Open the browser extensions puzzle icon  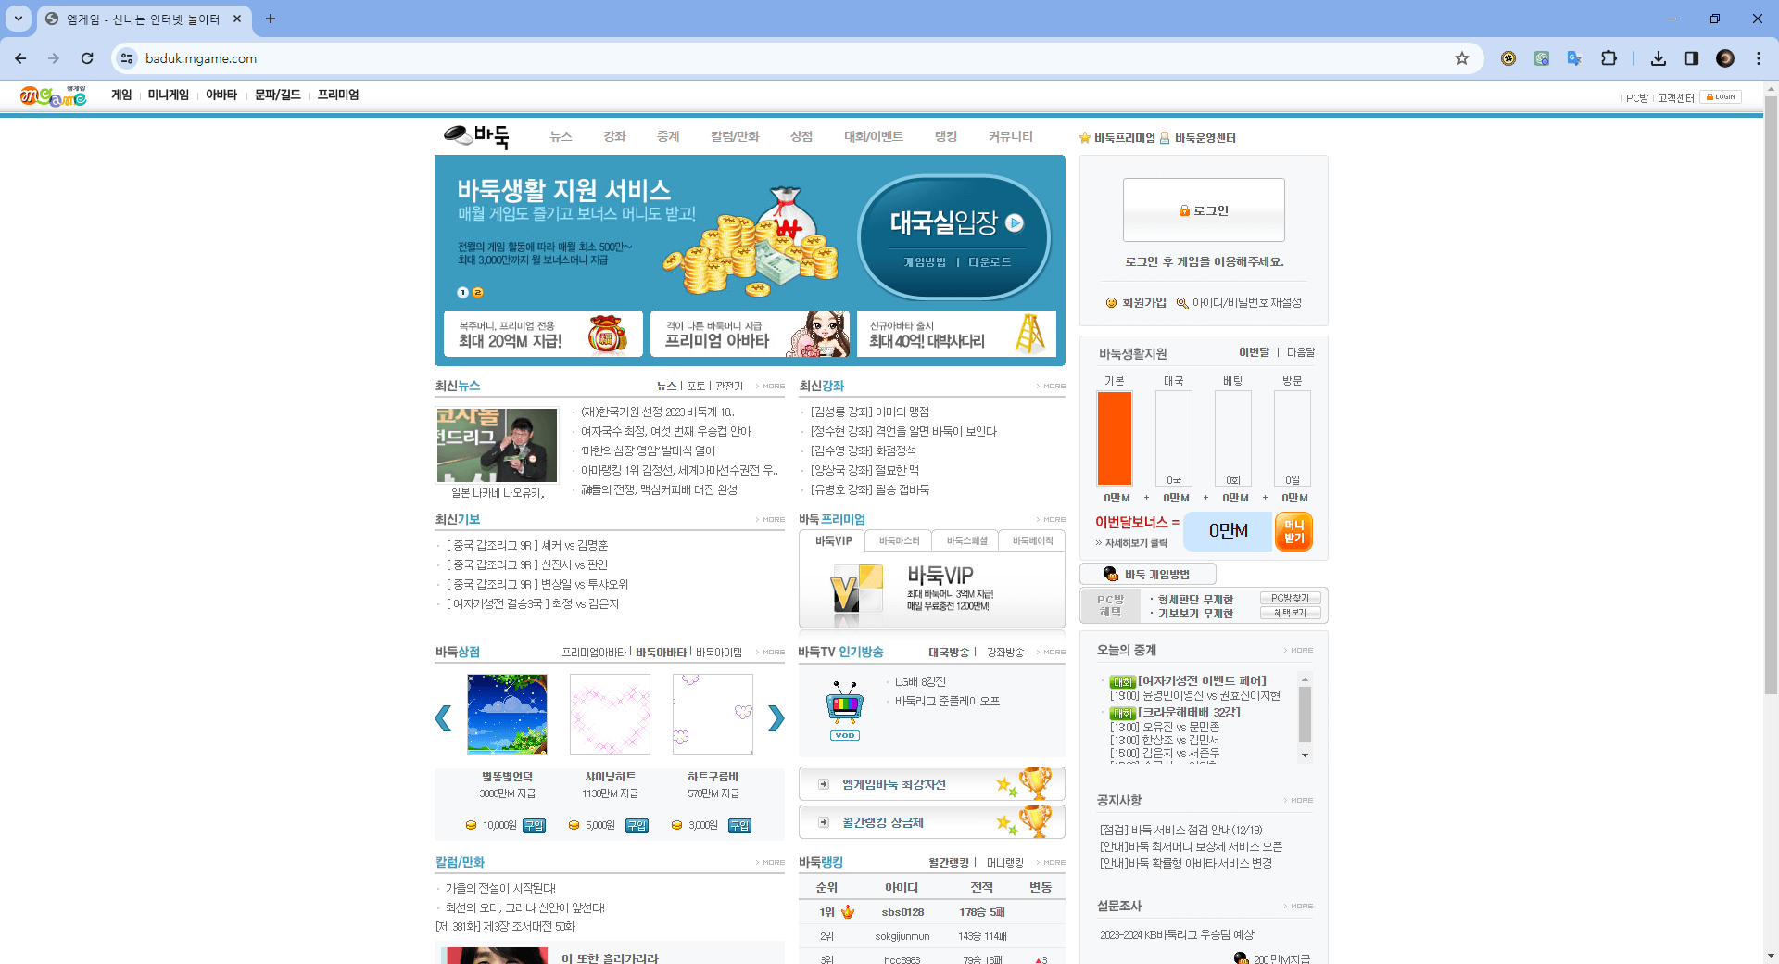pyautogui.click(x=1609, y=58)
